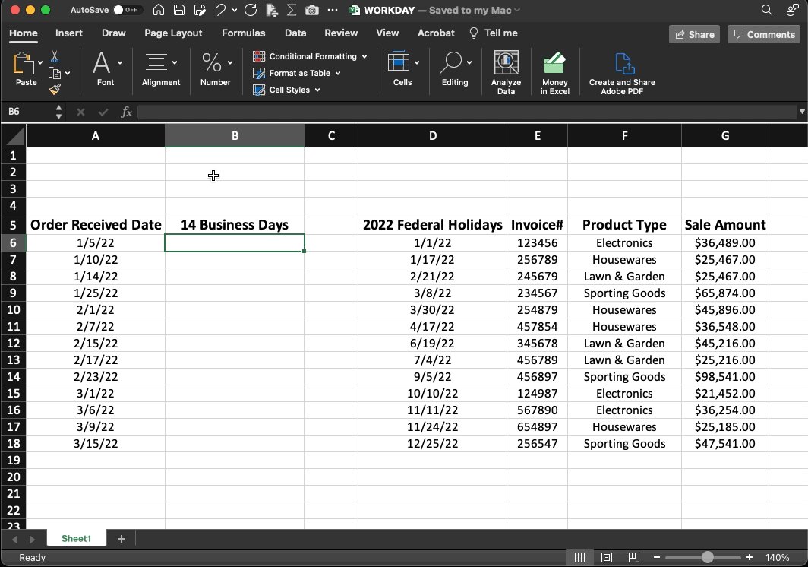Open the Number format icon
Image resolution: width=808 pixels, height=567 pixels.
tap(211, 62)
